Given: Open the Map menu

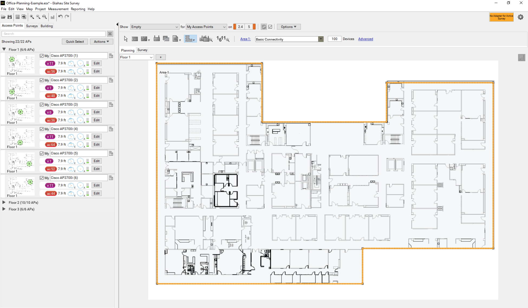Looking at the screenshot, I should (29, 9).
